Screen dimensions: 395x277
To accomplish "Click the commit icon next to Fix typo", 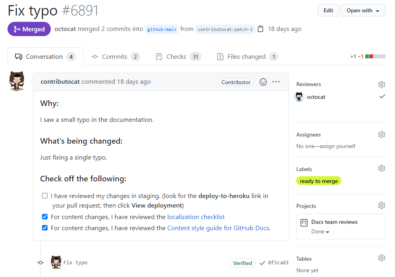I will click(x=40, y=262).
